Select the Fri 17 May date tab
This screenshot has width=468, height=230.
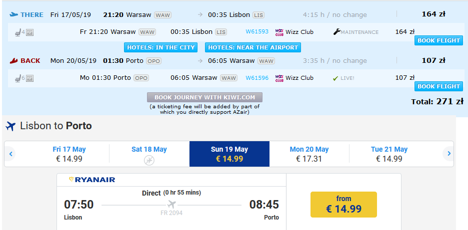69,154
